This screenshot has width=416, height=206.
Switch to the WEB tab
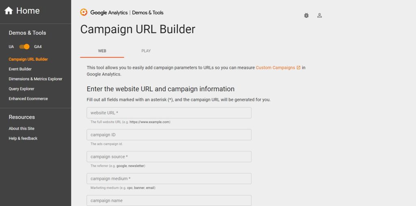click(x=102, y=51)
